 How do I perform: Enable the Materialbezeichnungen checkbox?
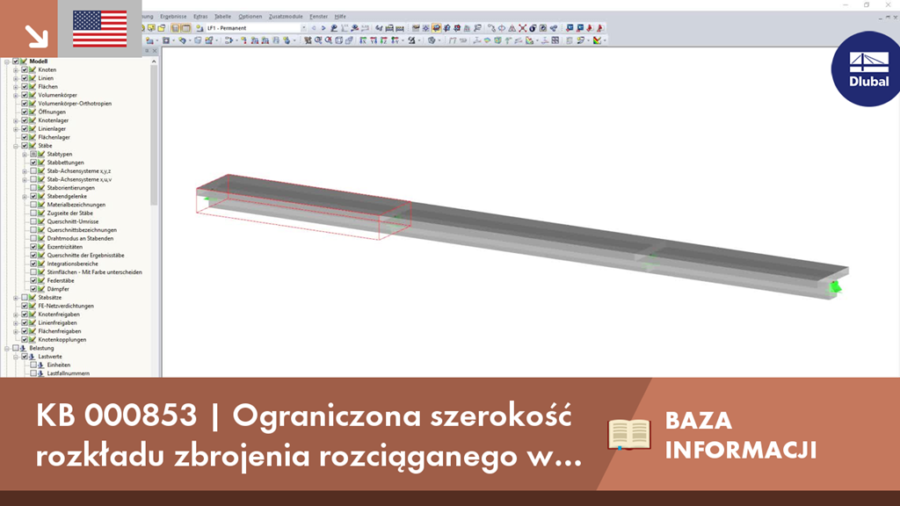coord(33,205)
